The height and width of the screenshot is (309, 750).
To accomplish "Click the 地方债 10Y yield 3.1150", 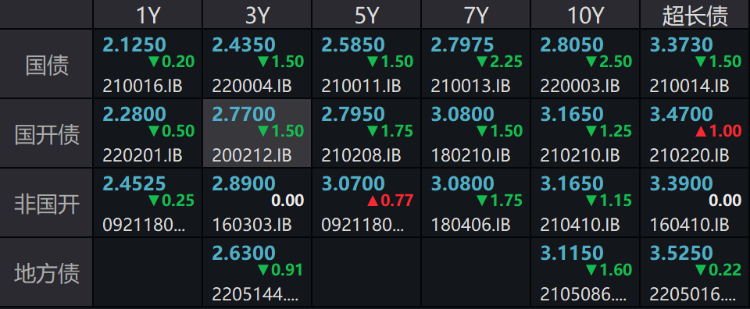I will click(x=572, y=253).
